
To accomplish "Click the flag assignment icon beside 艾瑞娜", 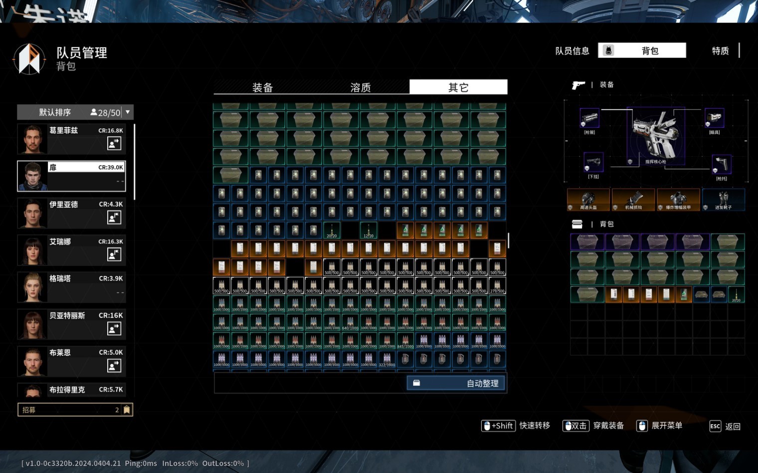I will 114,254.
